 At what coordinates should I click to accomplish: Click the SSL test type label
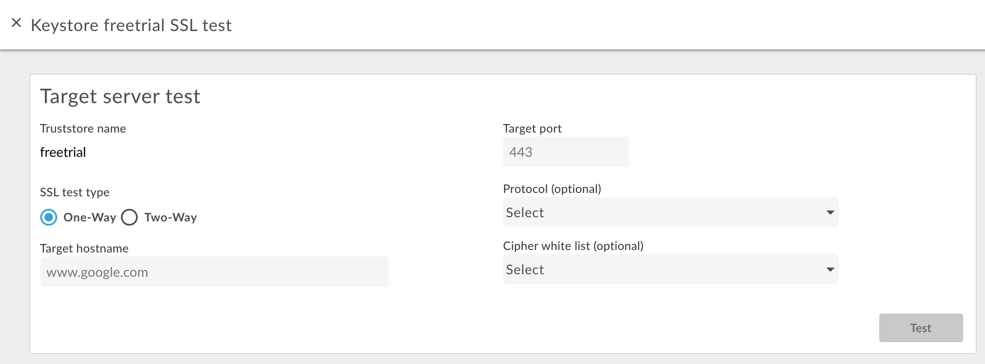75,192
